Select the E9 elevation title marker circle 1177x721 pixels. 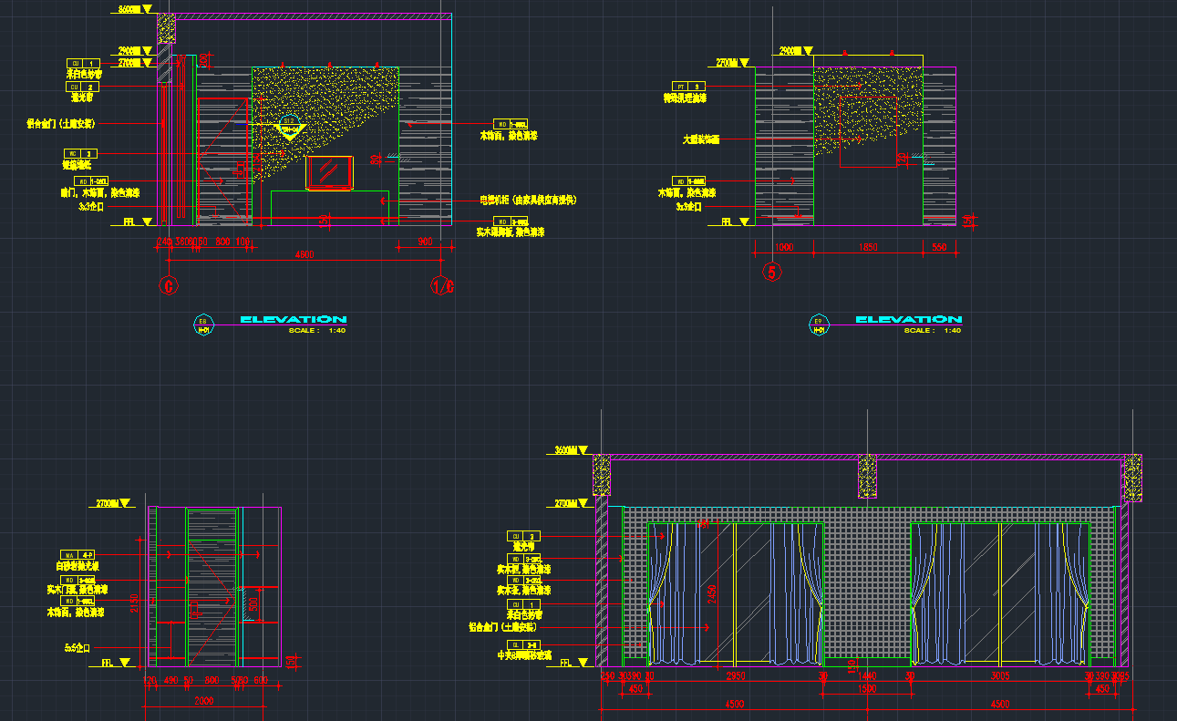[818, 324]
